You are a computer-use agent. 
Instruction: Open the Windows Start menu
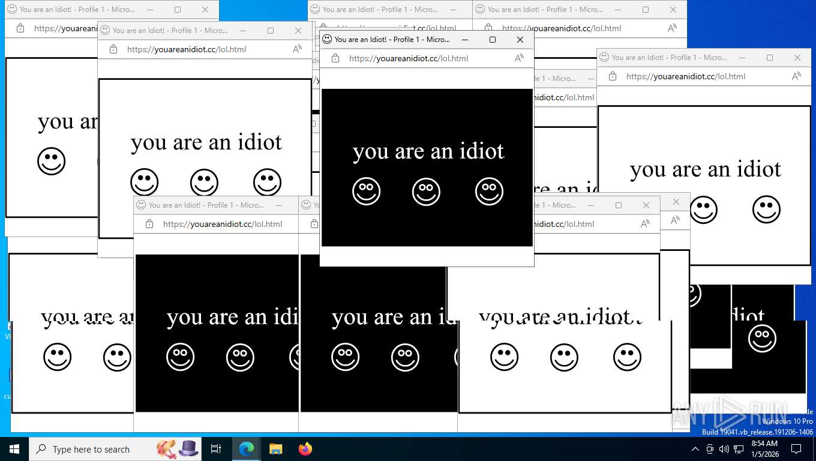[x=14, y=449]
